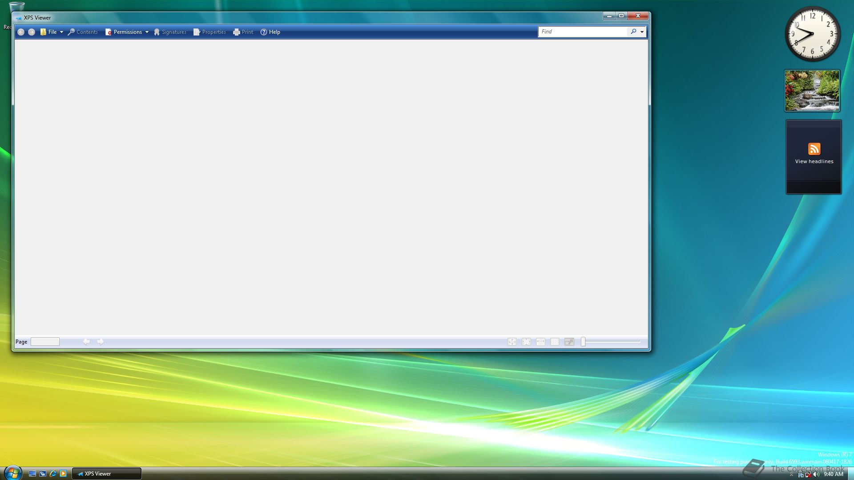Click Show Desktop quick launch icon
854x480 pixels.
32,474
